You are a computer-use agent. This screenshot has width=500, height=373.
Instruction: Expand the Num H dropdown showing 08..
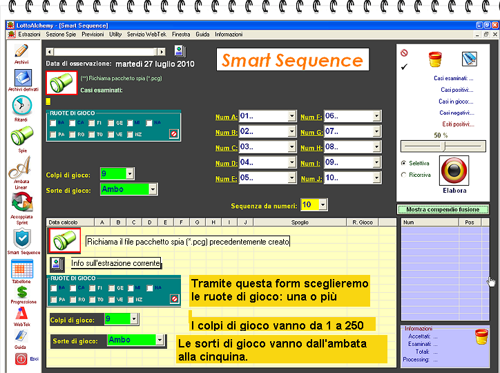[376, 146]
